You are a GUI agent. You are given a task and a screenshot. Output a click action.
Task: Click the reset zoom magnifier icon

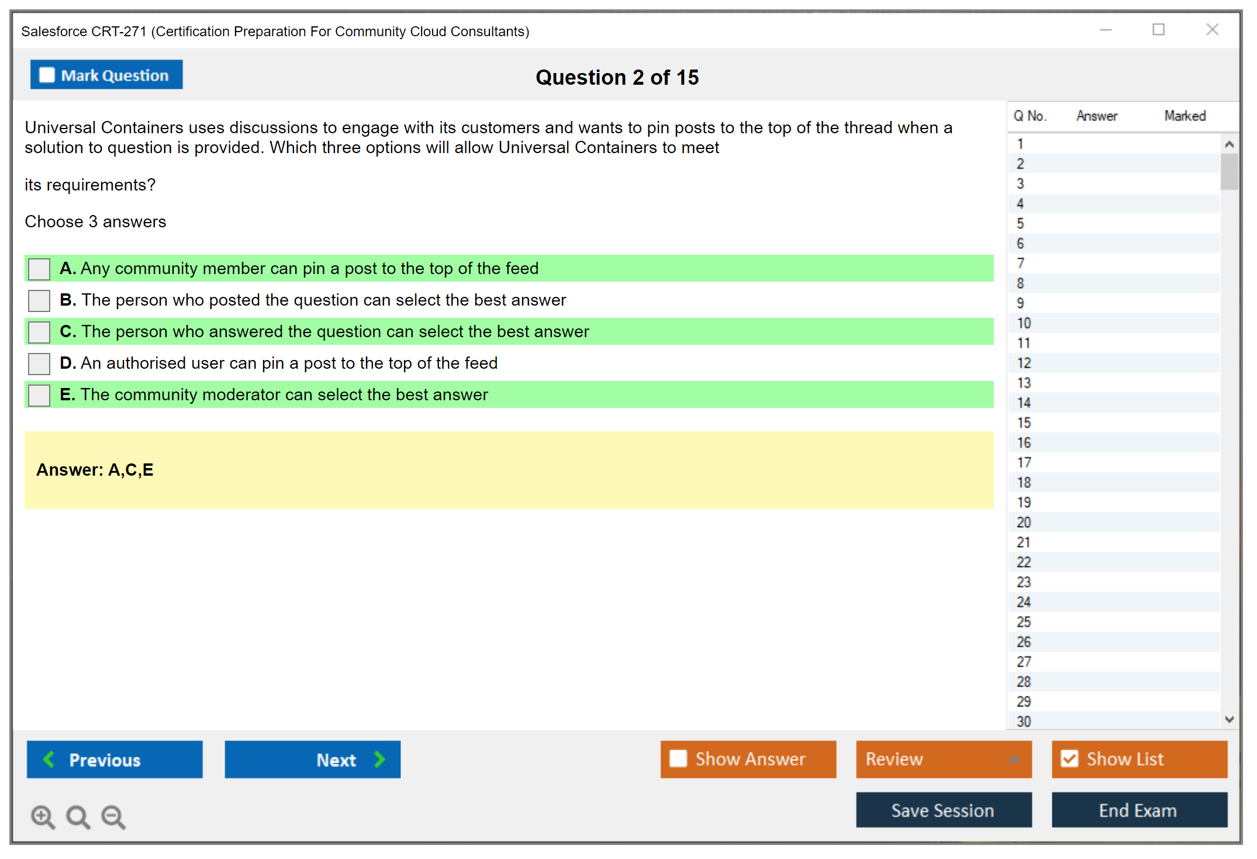click(x=78, y=816)
